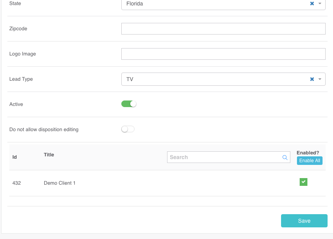Enable 'Do not allow disposition editing' switch
The image size is (333, 239).
(128, 129)
